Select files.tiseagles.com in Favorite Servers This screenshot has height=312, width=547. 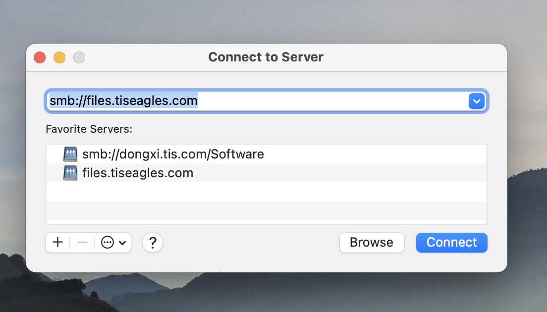pos(138,173)
